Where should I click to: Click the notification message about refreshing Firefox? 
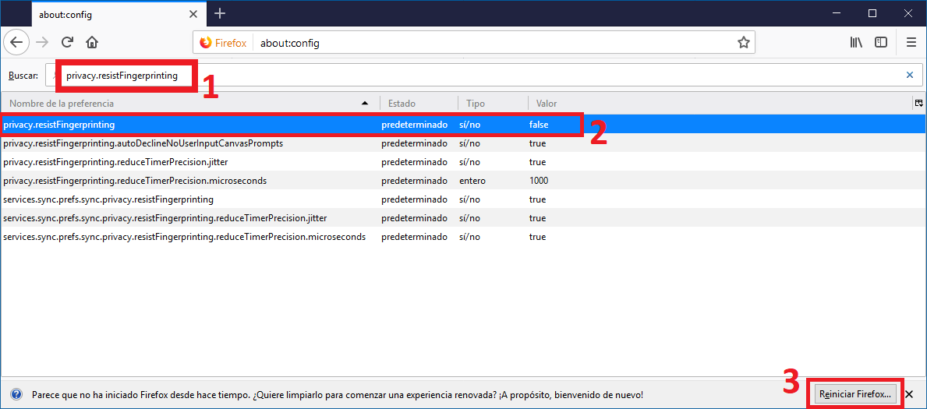point(337,394)
